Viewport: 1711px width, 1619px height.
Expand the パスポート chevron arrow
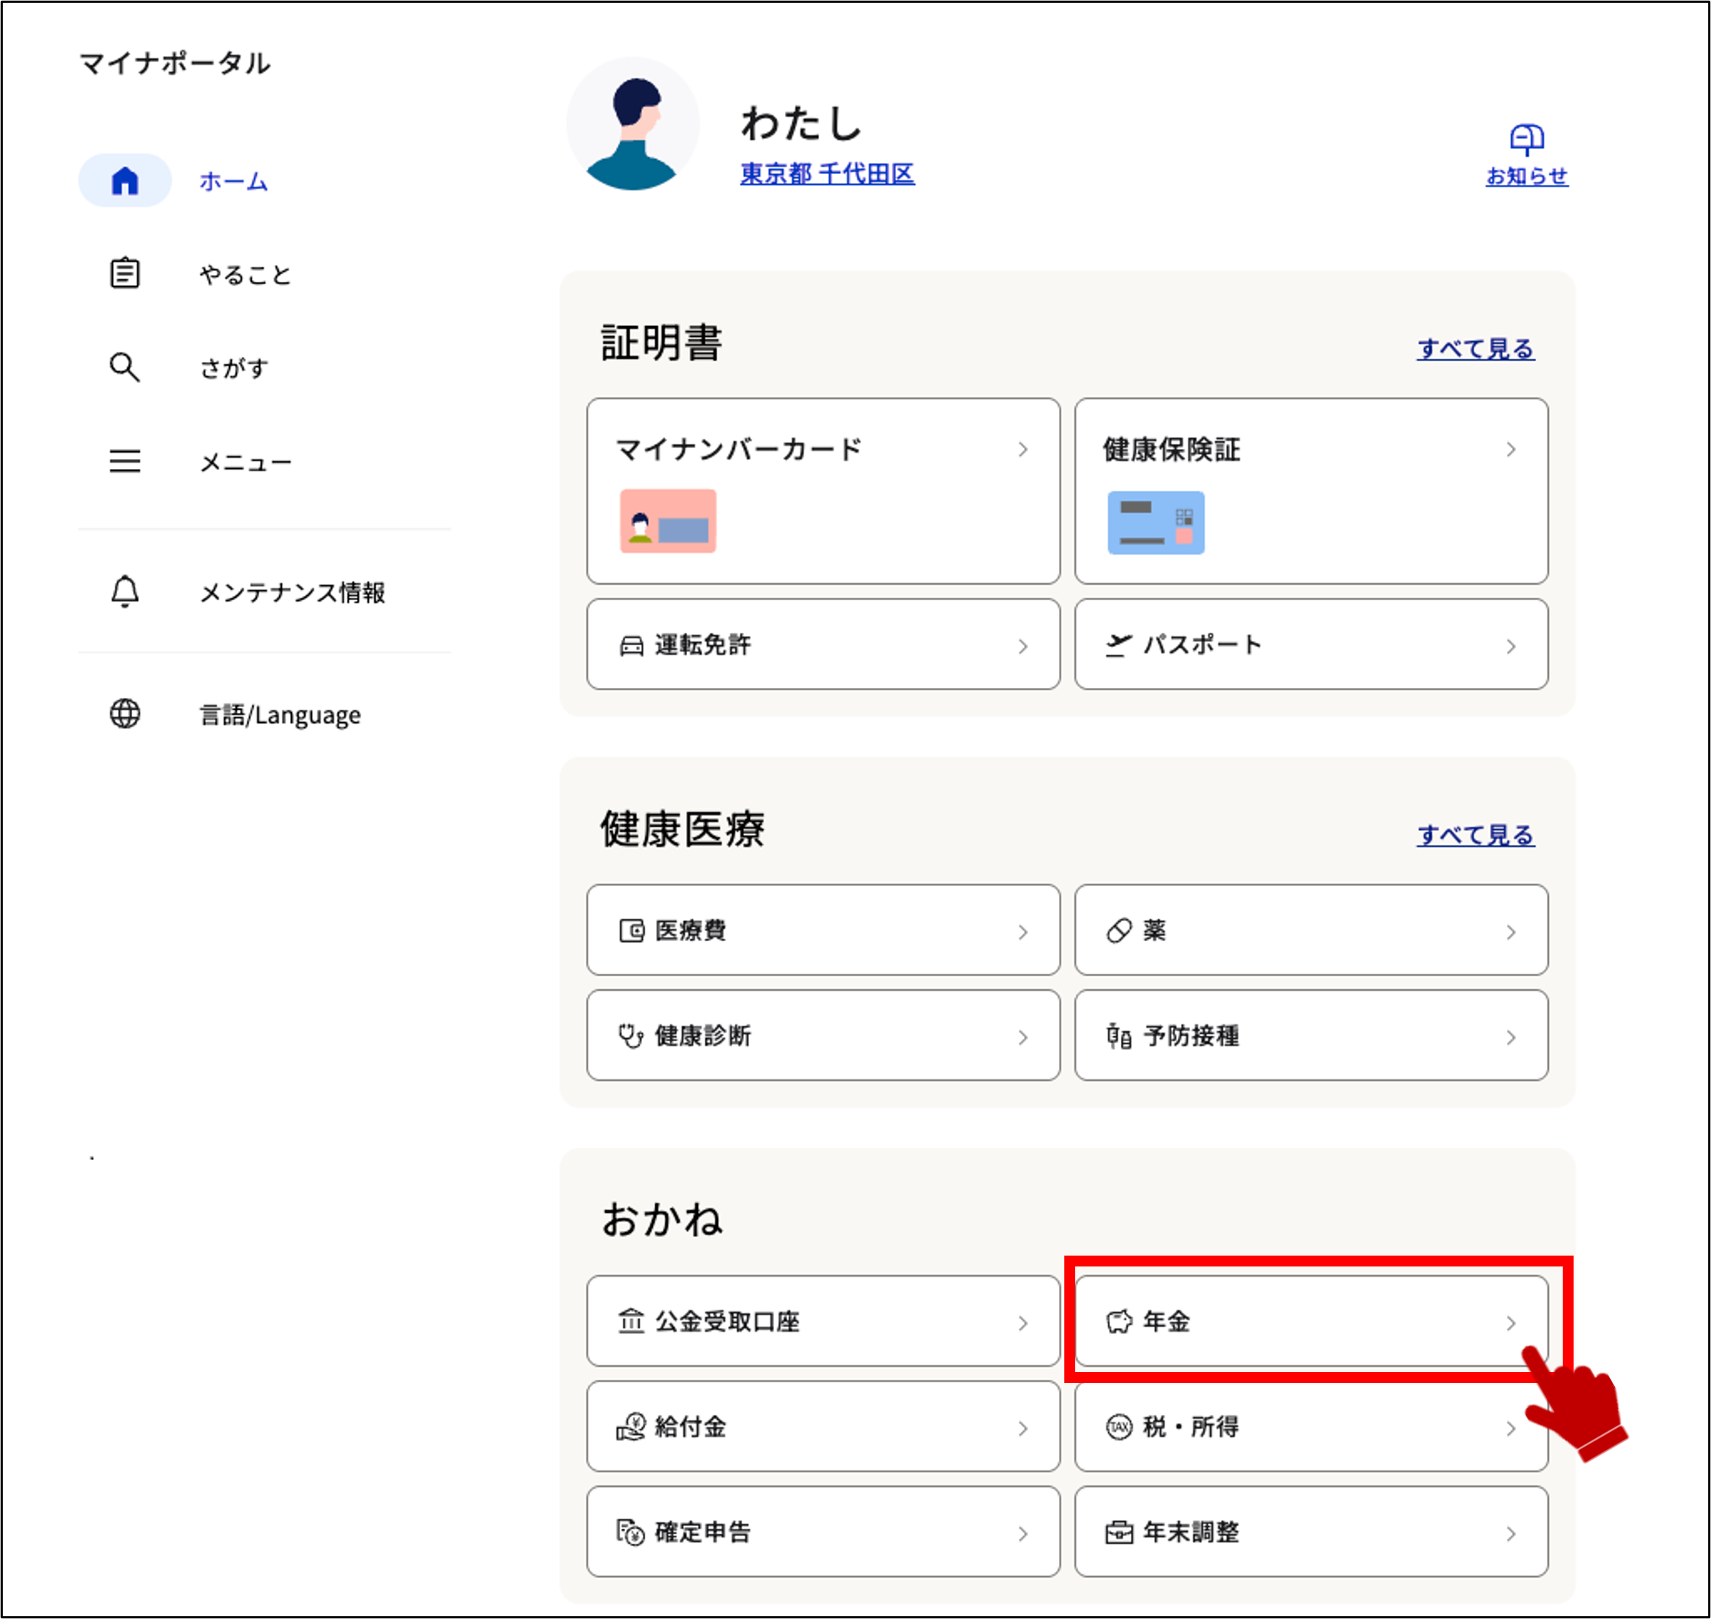coord(1511,646)
